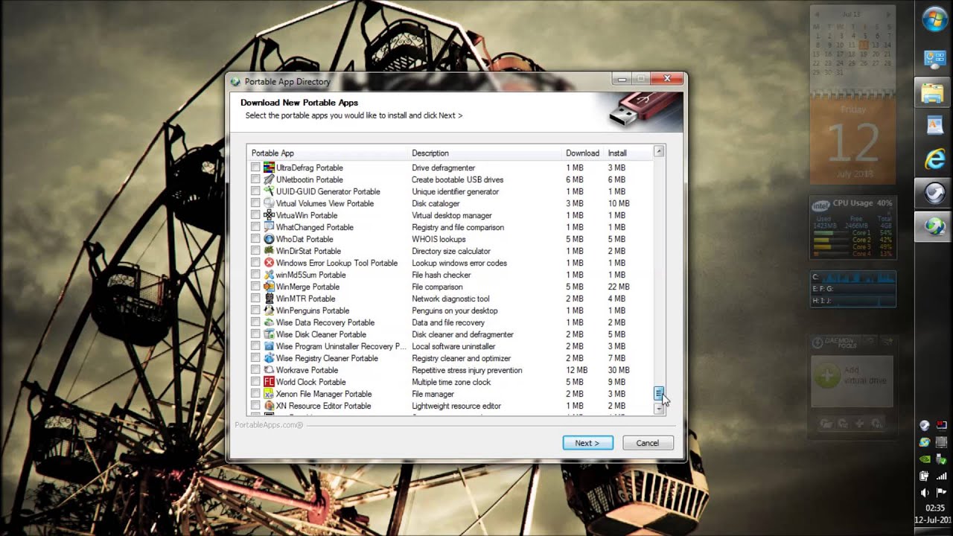Viewport: 953px width, 536px height.
Task: Check the WinDirStat Portable checkbox
Action: click(x=255, y=251)
